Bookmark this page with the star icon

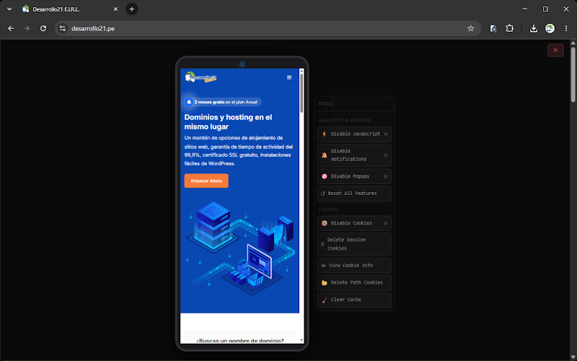[x=470, y=28]
